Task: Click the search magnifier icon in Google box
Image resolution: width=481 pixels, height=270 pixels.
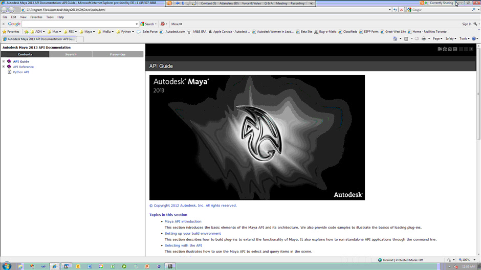Action: coord(474,10)
